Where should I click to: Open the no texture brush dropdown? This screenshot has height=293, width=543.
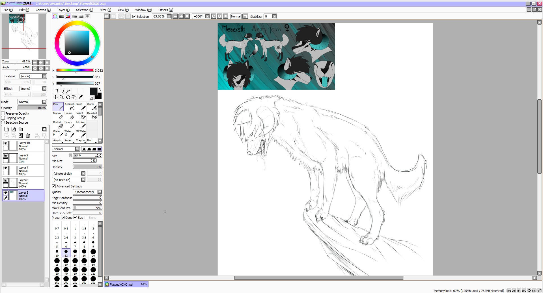click(83, 180)
